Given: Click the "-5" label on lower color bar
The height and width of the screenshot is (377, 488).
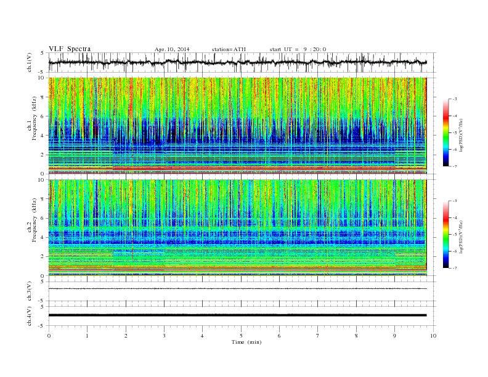Looking at the screenshot, I should [455, 235].
